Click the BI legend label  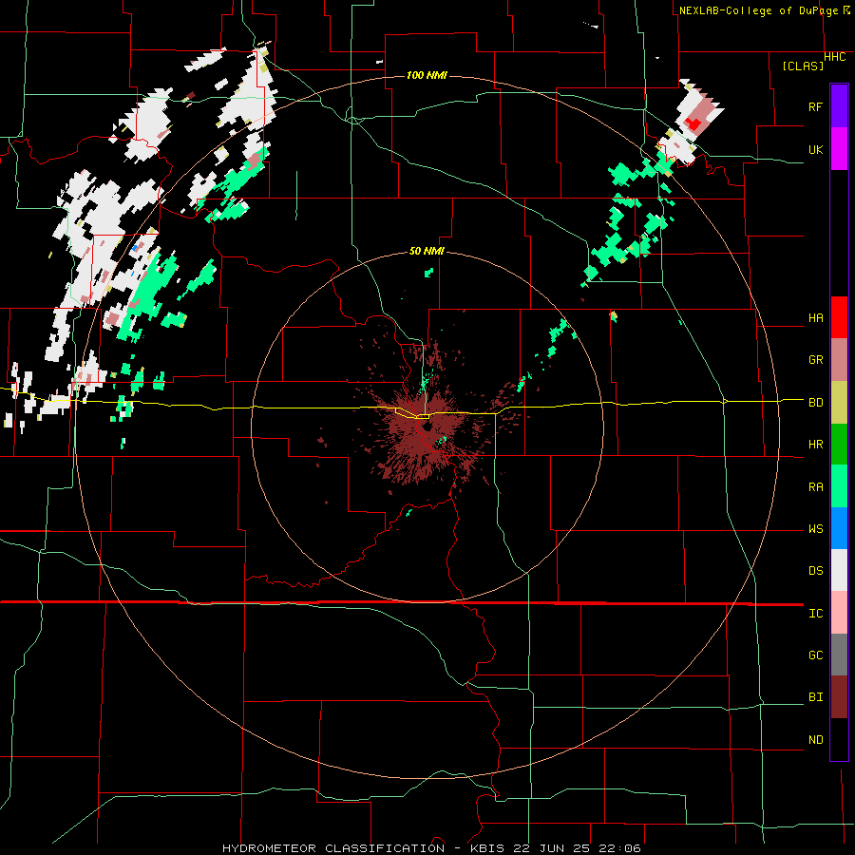point(815,697)
